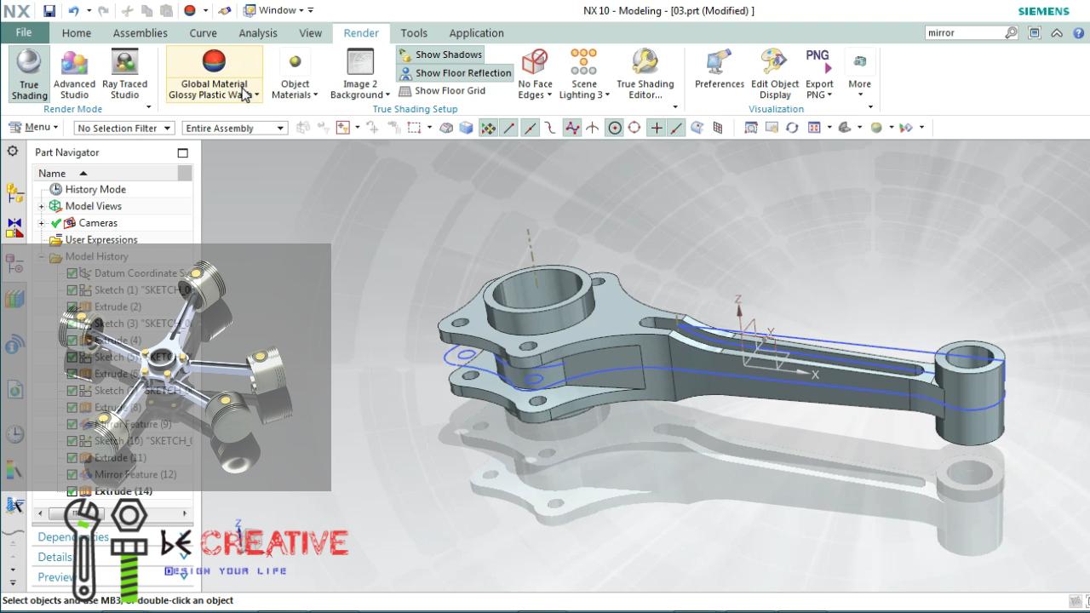Screen dimensions: 1090x613
Task: Expand the Model Views tree node
Action: (42, 206)
